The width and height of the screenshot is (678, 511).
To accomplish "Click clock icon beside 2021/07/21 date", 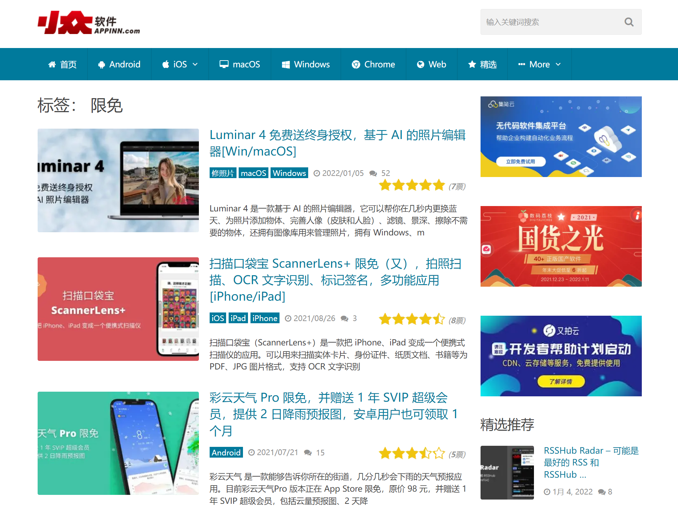I will 252,453.
